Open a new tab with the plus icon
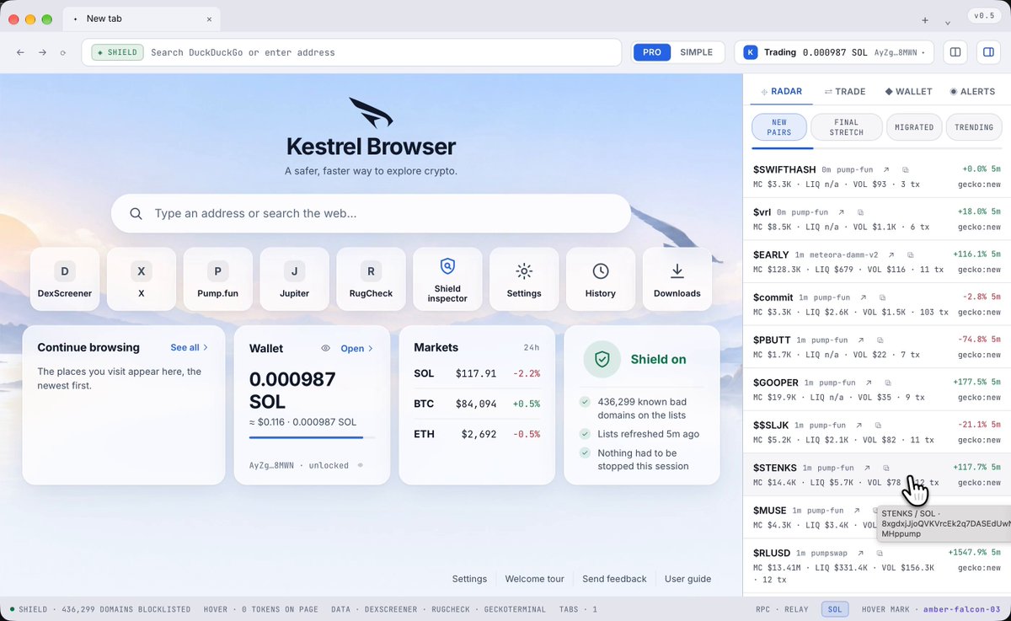Image resolution: width=1011 pixels, height=621 pixels. click(x=925, y=20)
